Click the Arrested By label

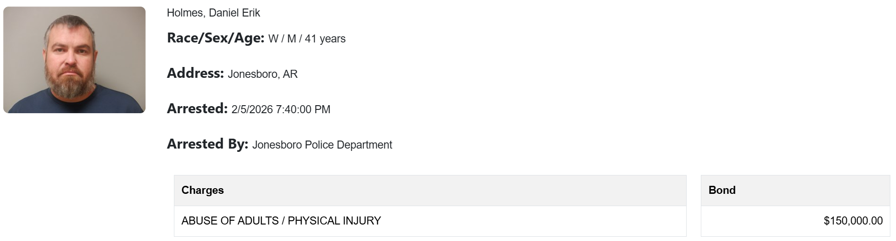tap(207, 144)
